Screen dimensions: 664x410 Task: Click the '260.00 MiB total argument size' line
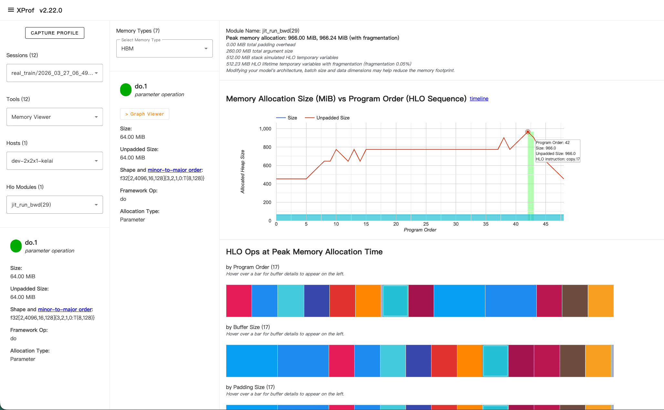pos(259,51)
